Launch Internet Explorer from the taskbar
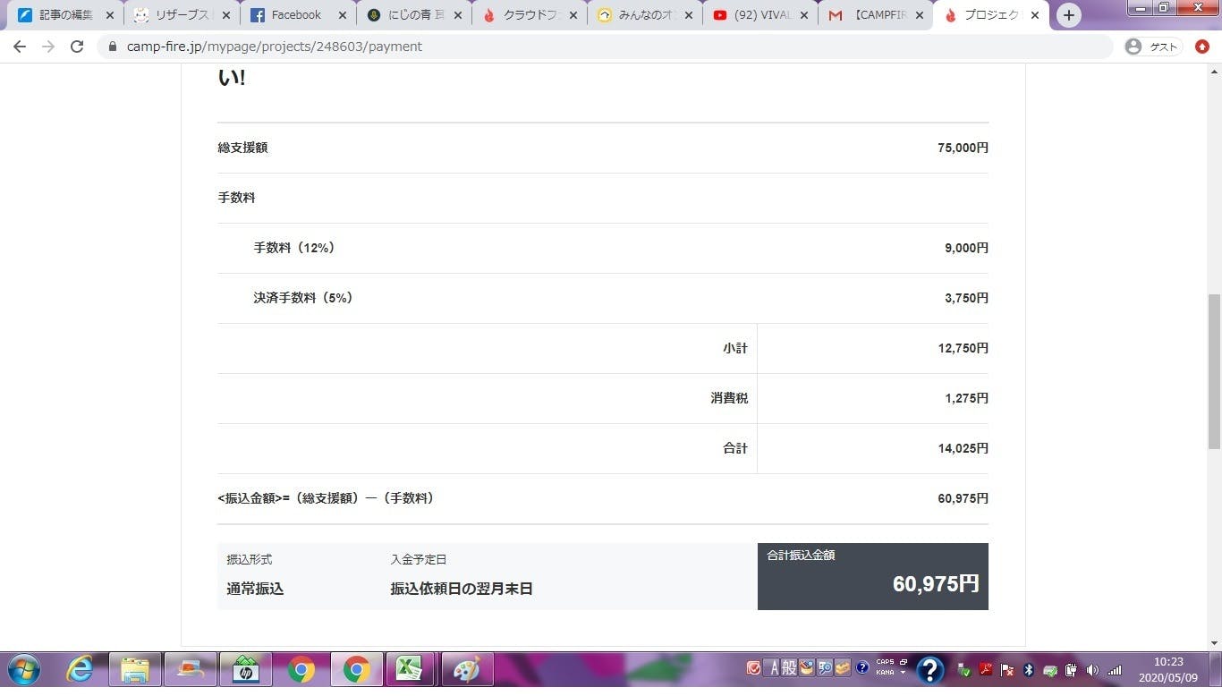 81,669
